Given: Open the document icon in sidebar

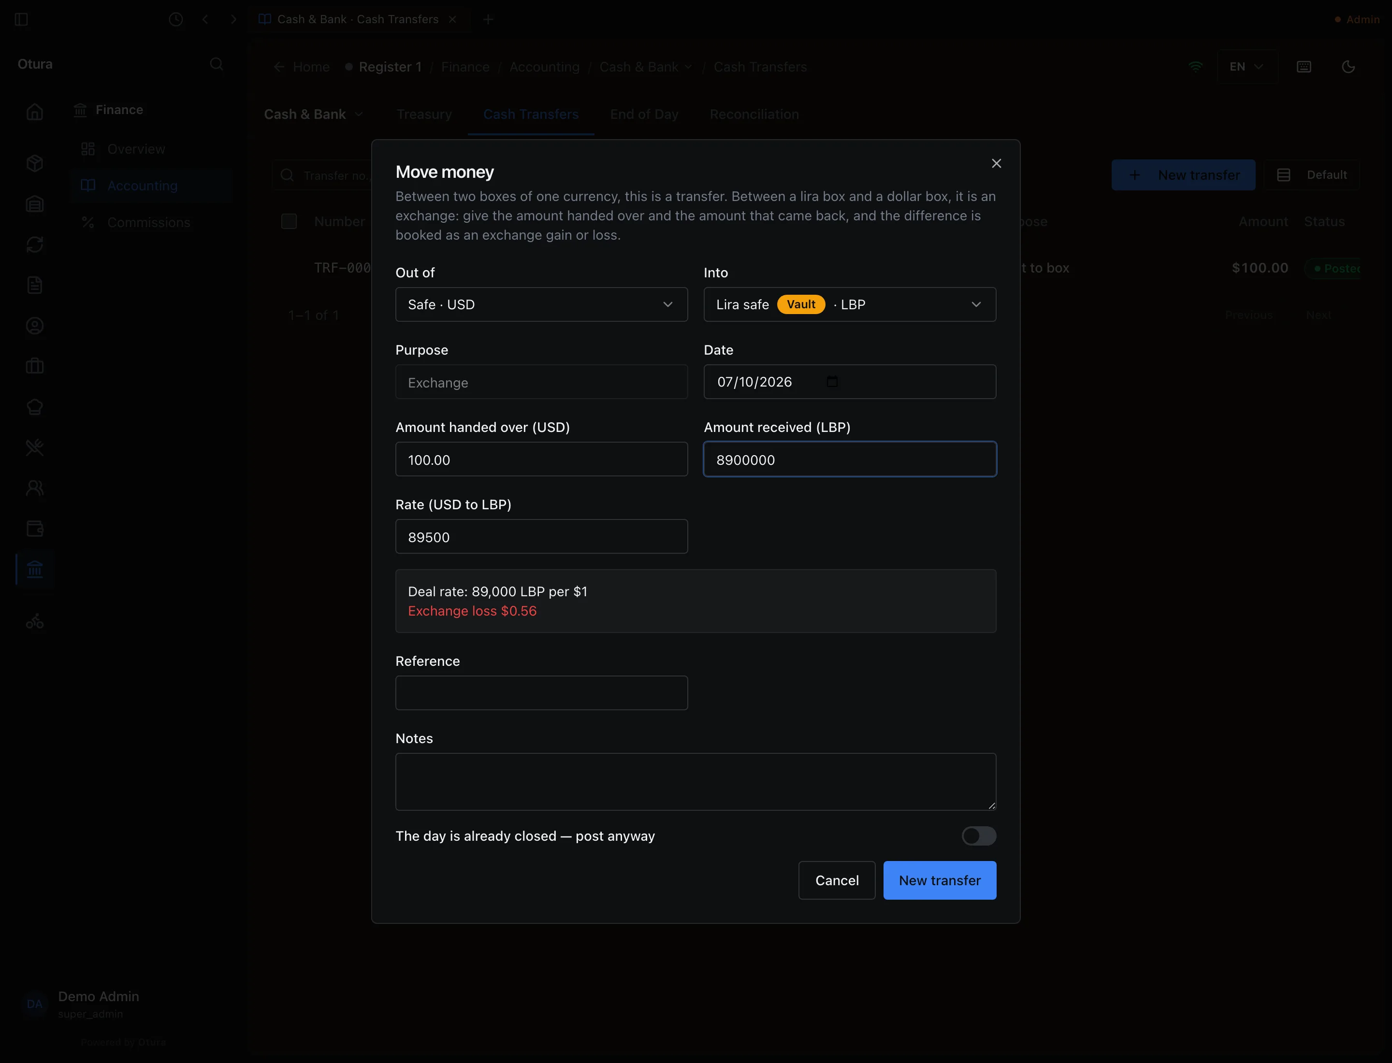Looking at the screenshot, I should click(35, 285).
